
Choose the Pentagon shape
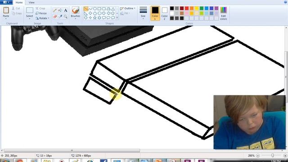[95, 13]
